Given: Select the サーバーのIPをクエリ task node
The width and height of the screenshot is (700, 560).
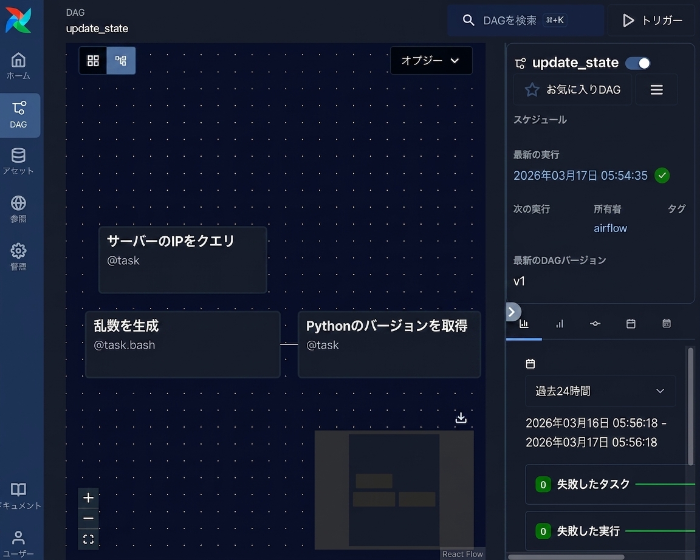Looking at the screenshot, I should 182,260.
